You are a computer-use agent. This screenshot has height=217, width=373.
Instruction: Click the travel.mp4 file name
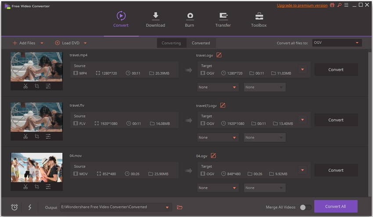coord(79,55)
